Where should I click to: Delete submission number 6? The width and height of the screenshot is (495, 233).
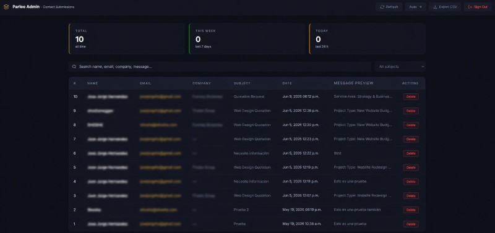point(411,153)
